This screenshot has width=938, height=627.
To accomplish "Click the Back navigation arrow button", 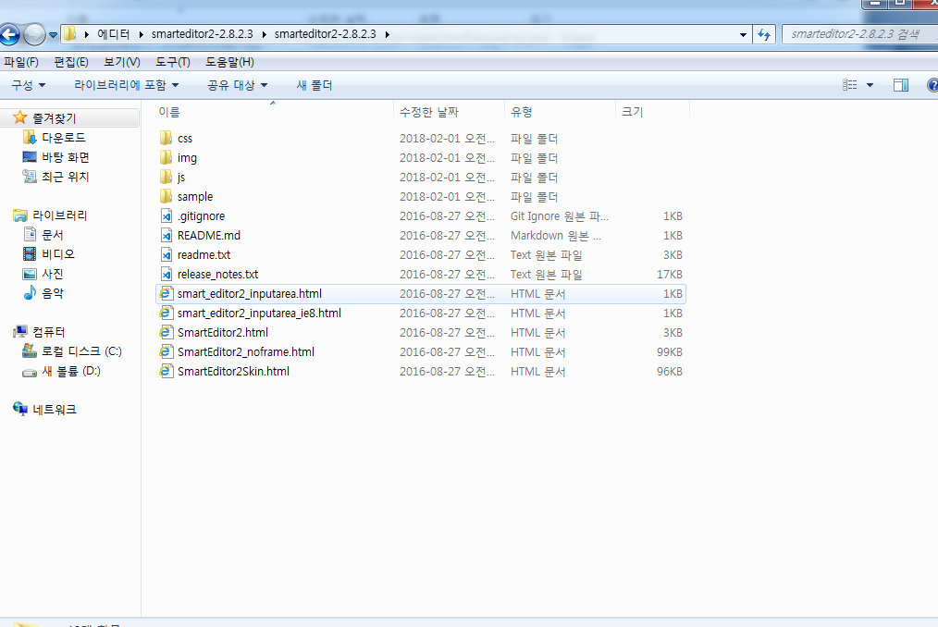I will 9,35.
